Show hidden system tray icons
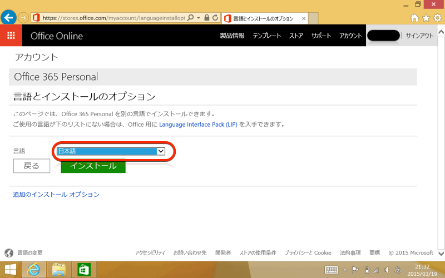445x278 pixels. point(345,270)
